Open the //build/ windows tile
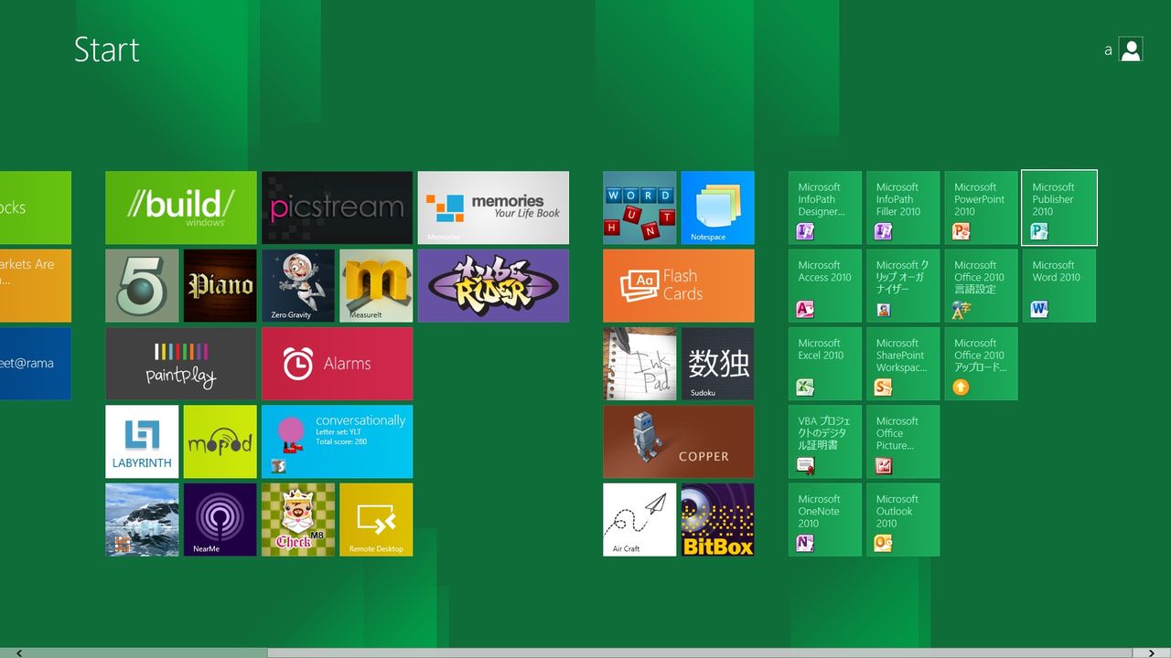This screenshot has height=658, width=1171. [x=181, y=207]
